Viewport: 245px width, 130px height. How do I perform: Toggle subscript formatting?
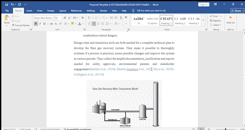[x=56, y=24]
